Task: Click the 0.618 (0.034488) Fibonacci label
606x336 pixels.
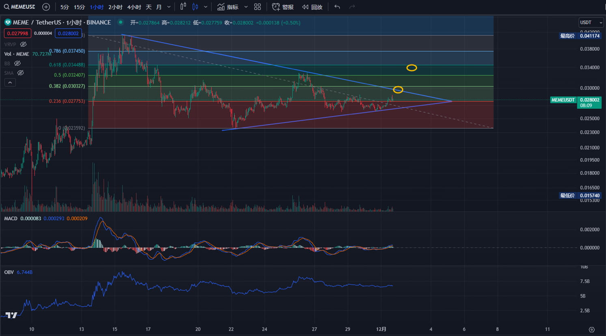Action: coord(67,65)
